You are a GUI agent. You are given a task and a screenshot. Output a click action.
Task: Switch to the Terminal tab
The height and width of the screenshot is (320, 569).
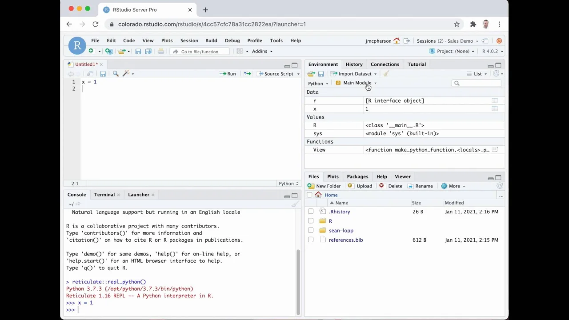click(104, 195)
